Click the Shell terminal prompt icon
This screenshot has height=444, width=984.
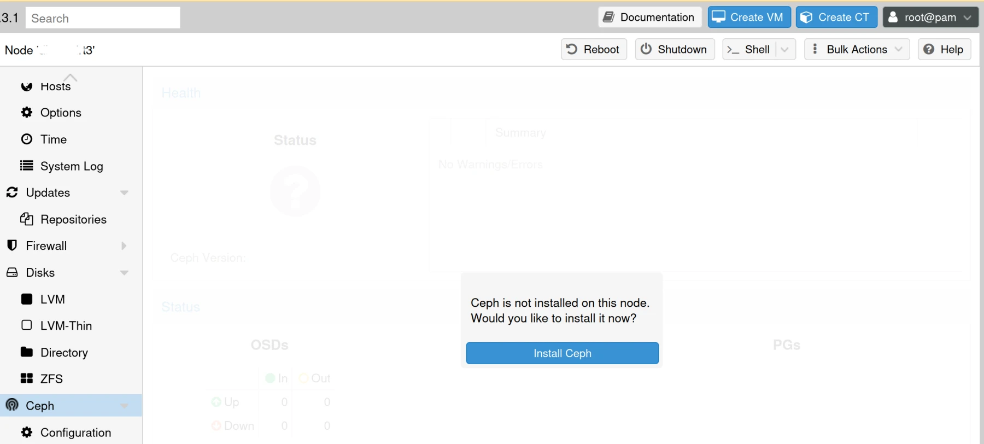pyautogui.click(x=733, y=50)
